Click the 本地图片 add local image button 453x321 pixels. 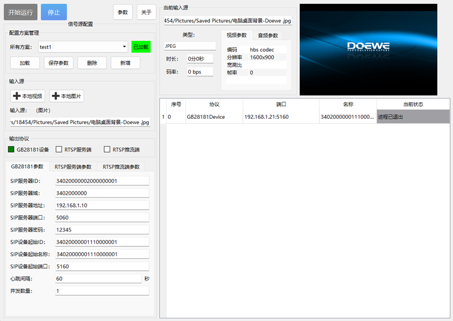click(67, 96)
